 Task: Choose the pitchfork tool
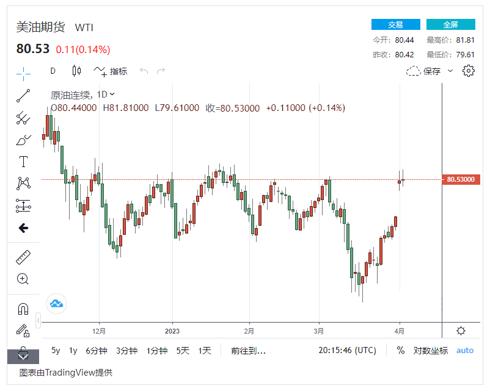click(23, 117)
